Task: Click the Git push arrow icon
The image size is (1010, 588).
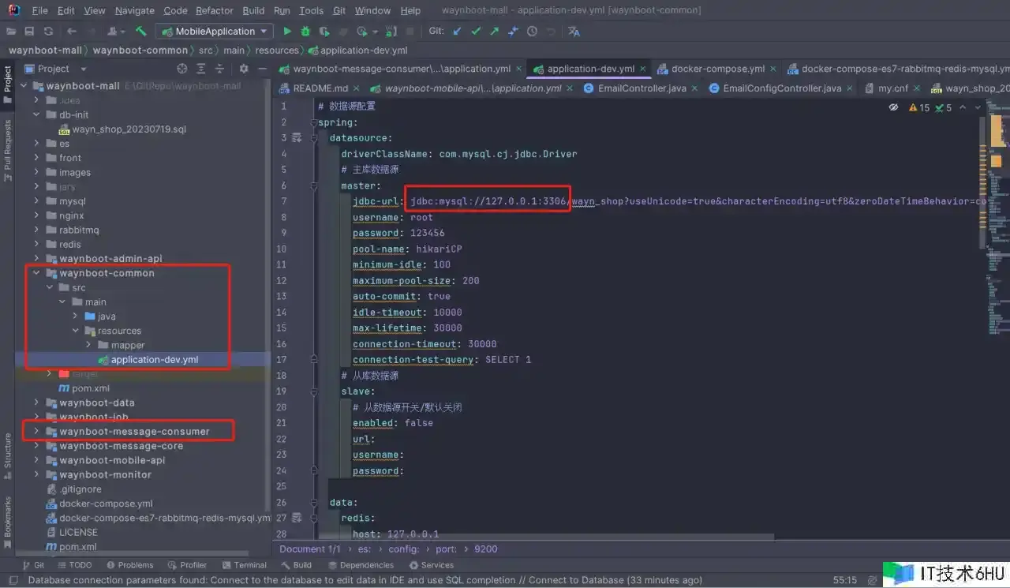Action: [494, 32]
